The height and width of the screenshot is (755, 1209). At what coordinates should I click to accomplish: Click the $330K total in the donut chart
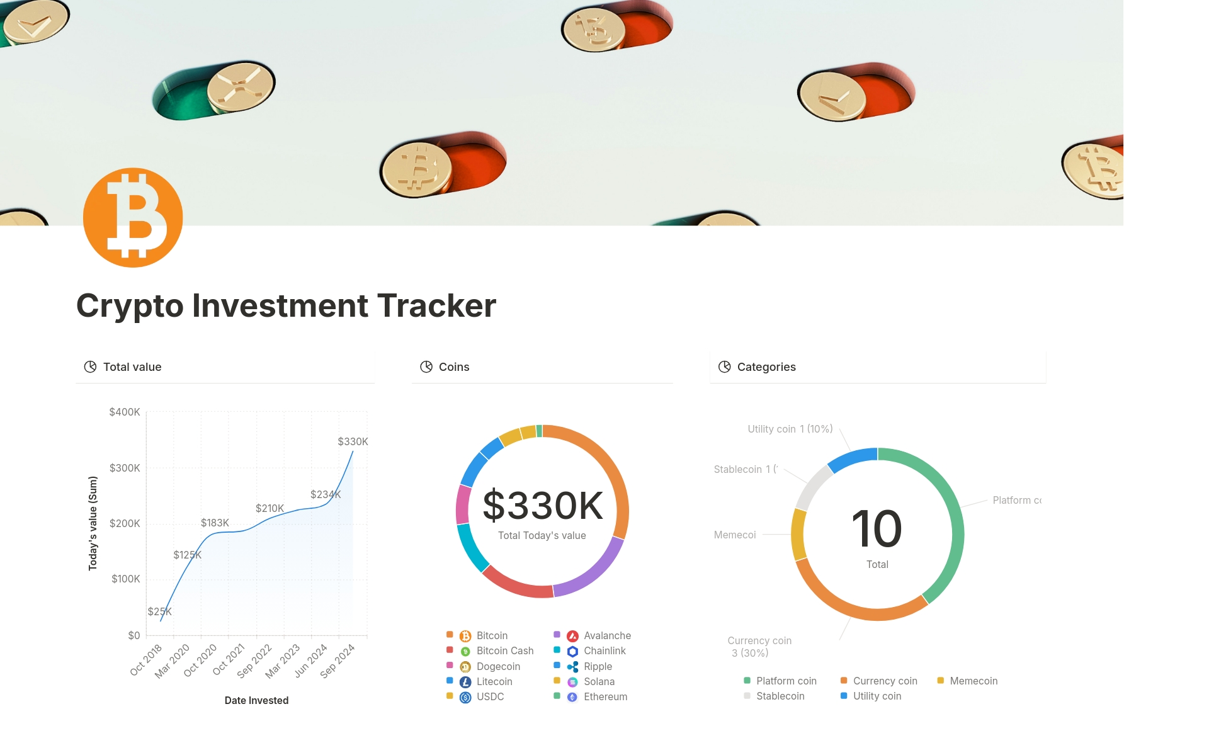[x=542, y=504]
